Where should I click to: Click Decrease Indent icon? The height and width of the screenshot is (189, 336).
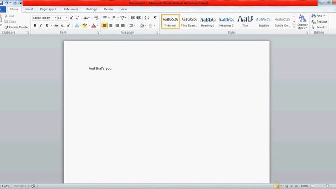click(x=133, y=18)
